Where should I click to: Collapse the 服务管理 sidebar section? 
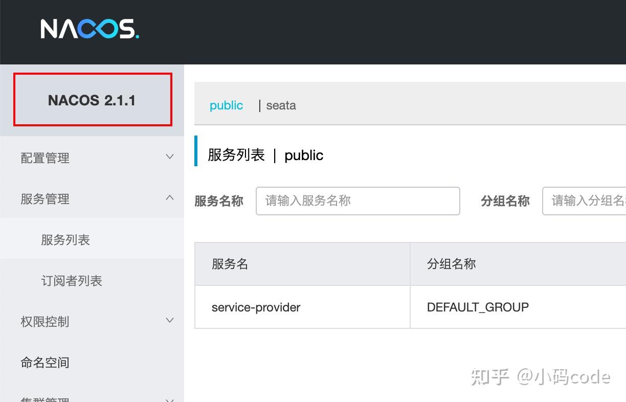[x=45, y=199]
